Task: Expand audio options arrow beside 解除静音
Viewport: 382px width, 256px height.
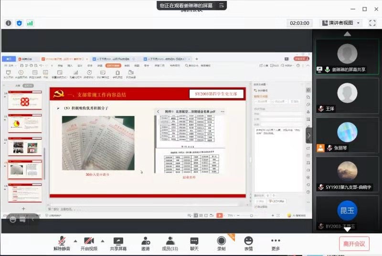Action: point(74,240)
